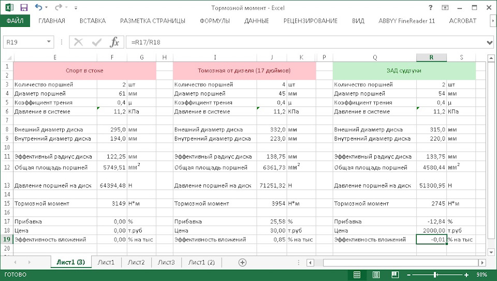Click the Cancel X icon beside formula bar

tap(79, 42)
